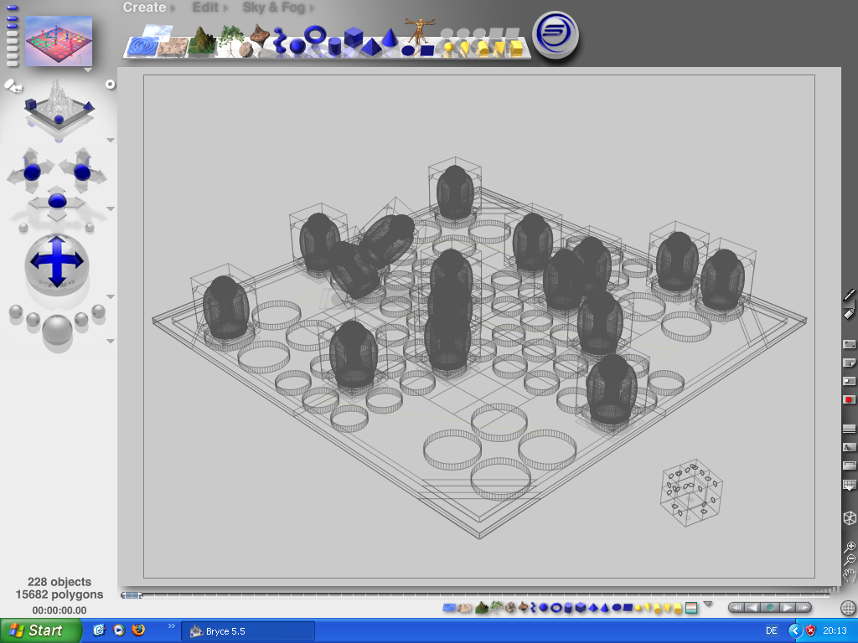Select the wireframe cube display mode icon
Screen dimensions: 858x643
point(850,517)
